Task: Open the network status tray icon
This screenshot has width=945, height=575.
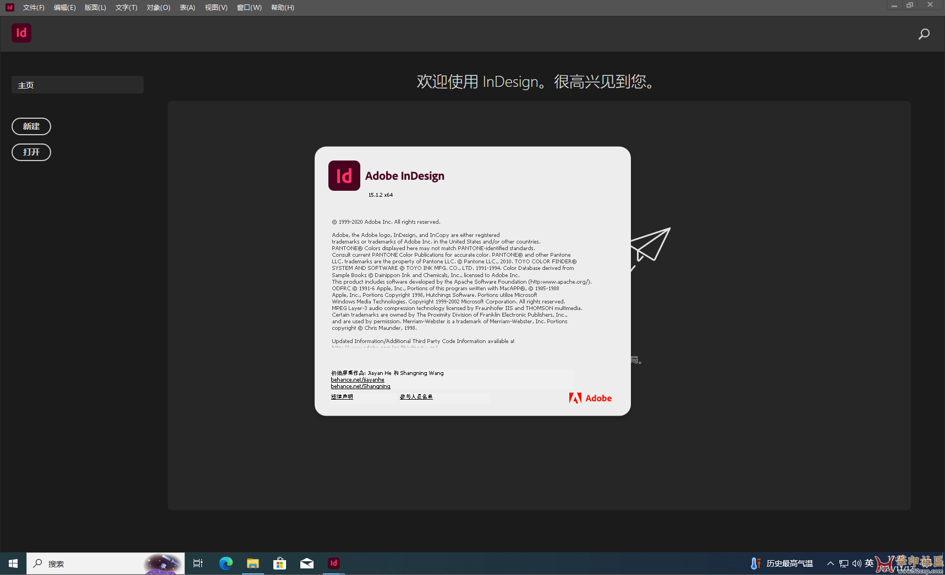Action: click(x=844, y=563)
